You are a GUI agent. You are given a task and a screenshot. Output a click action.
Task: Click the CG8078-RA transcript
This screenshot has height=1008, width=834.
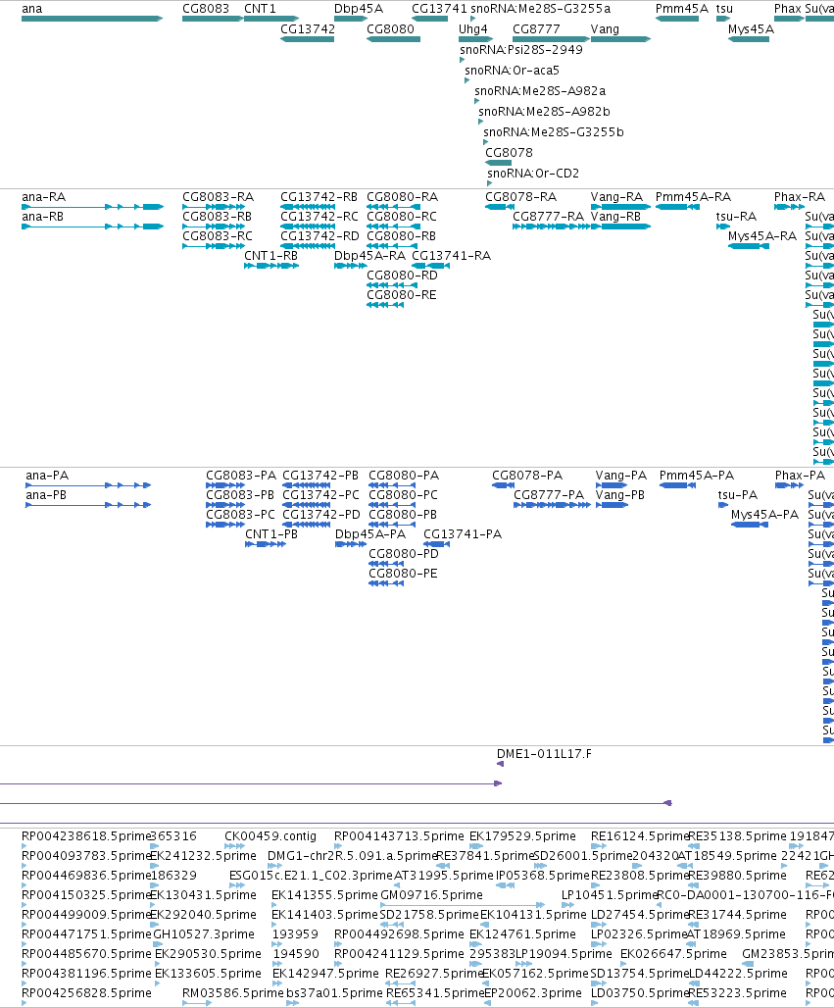pyautogui.click(x=499, y=207)
